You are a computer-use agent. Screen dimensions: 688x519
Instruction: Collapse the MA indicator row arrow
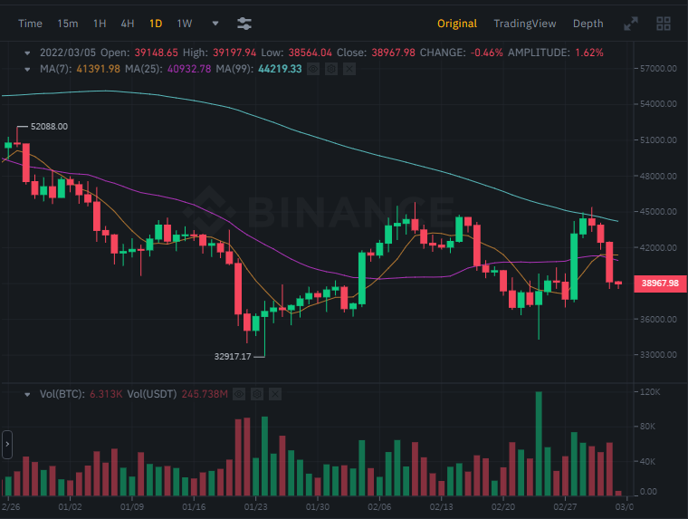pyautogui.click(x=27, y=70)
